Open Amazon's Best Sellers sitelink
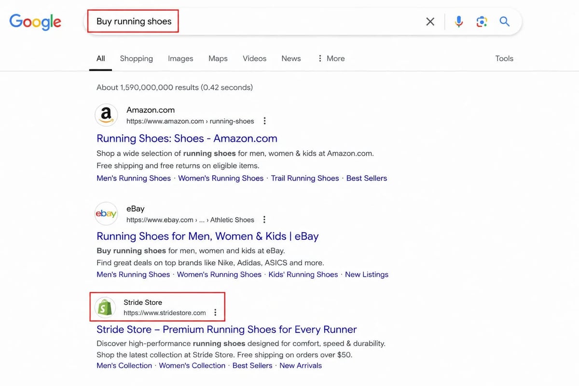 pyautogui.click(x=367, y=178)
